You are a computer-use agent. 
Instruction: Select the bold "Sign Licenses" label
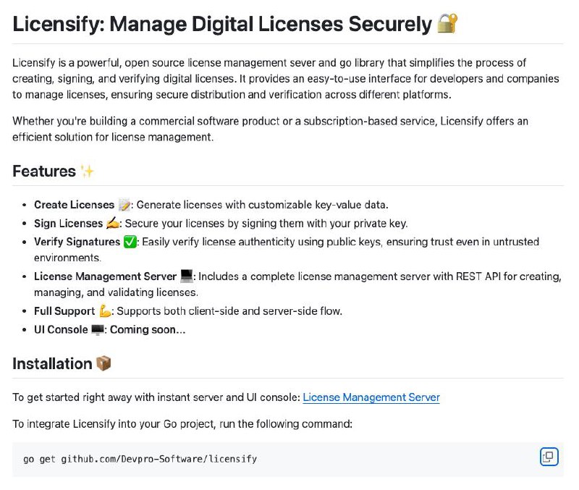68,223
